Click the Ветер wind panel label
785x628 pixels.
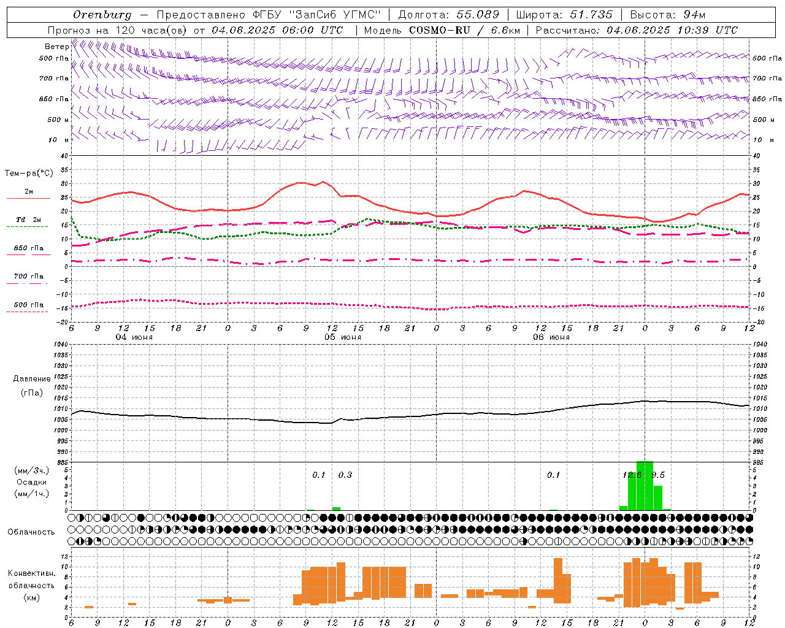coord(56,47)
